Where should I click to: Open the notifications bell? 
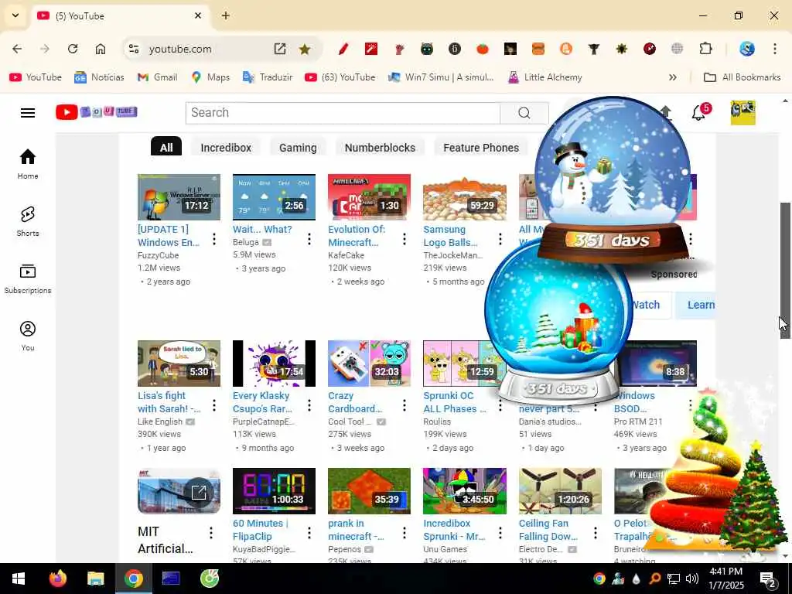pos(698,113)
